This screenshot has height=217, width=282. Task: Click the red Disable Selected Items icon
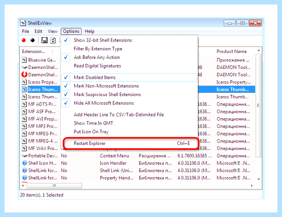point(24,40)
